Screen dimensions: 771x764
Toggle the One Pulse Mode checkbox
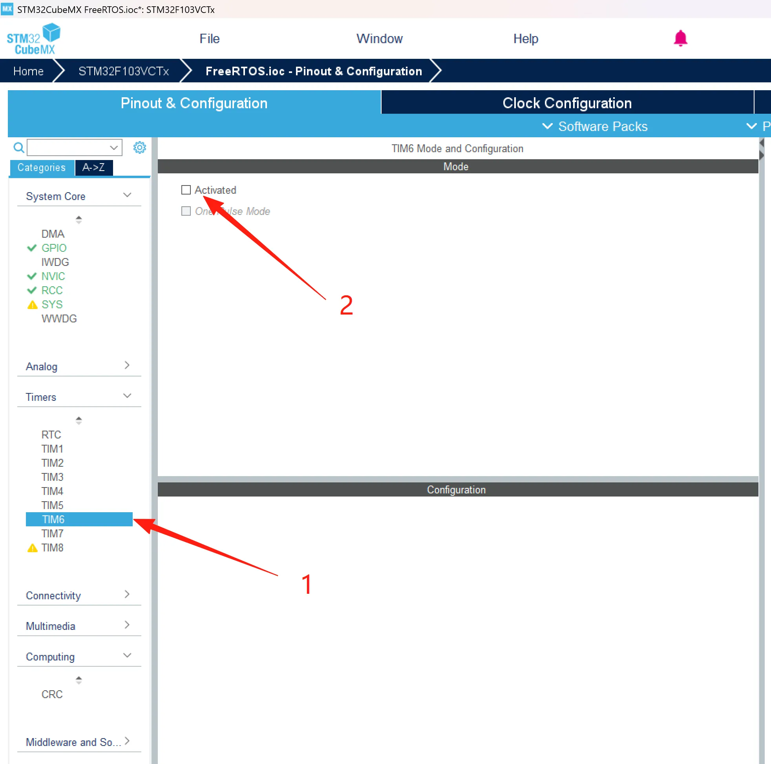[x=186, y=211]
